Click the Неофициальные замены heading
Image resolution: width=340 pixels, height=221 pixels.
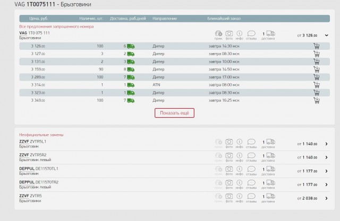coord(41,135)
